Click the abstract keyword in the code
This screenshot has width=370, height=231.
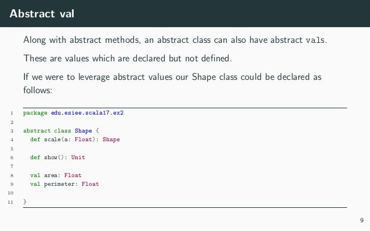(x=37, y=131)
